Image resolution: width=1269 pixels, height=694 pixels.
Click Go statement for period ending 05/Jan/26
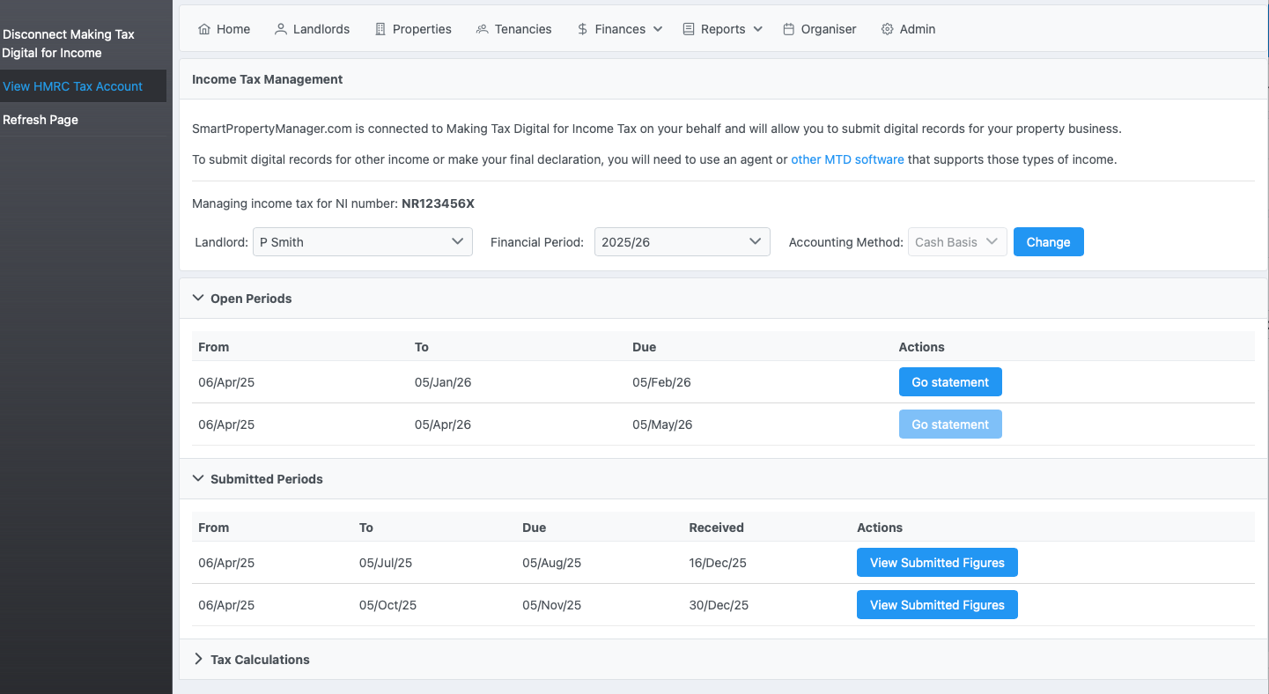click(x=950, y=382)
